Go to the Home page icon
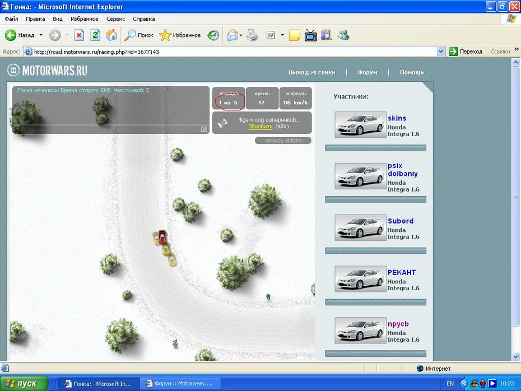521x391 pixels. click(111, 35)
